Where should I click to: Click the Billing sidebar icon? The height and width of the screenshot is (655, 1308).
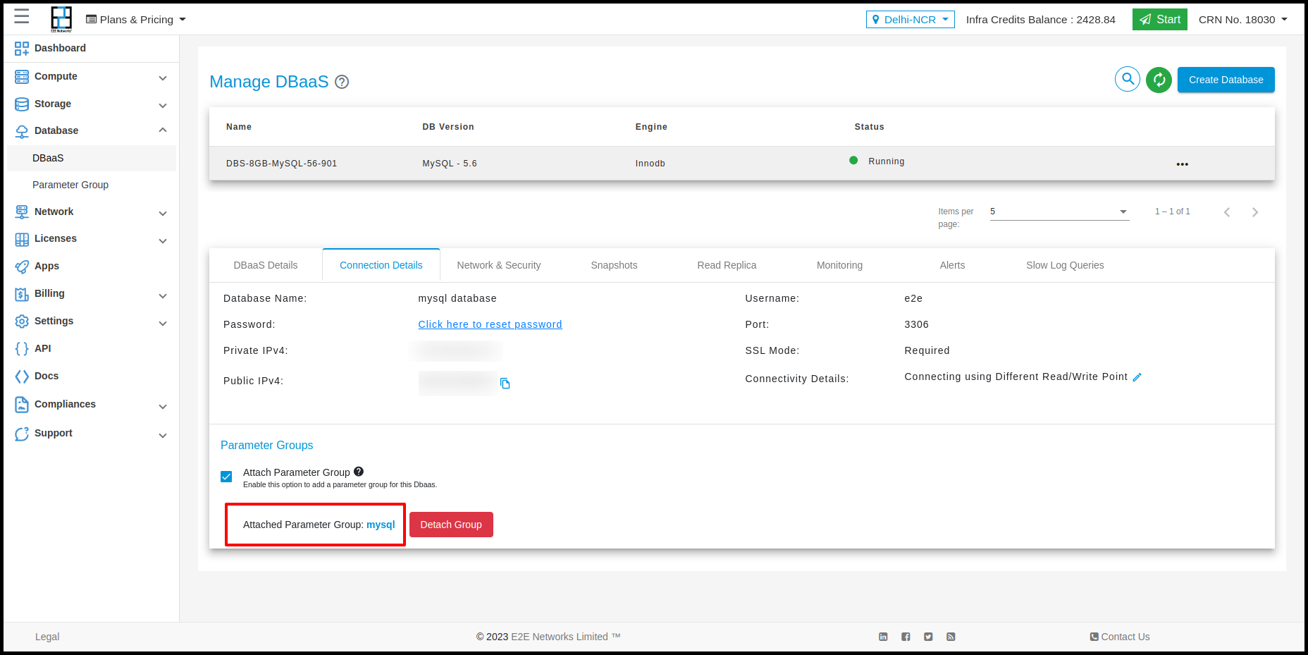click(x=22, y=294)
